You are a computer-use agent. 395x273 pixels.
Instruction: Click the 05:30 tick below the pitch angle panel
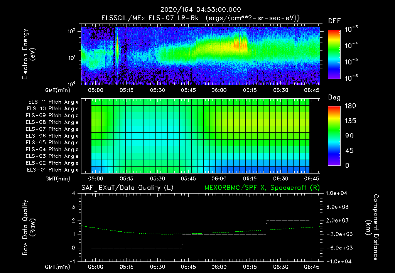[x=157, y=179]
